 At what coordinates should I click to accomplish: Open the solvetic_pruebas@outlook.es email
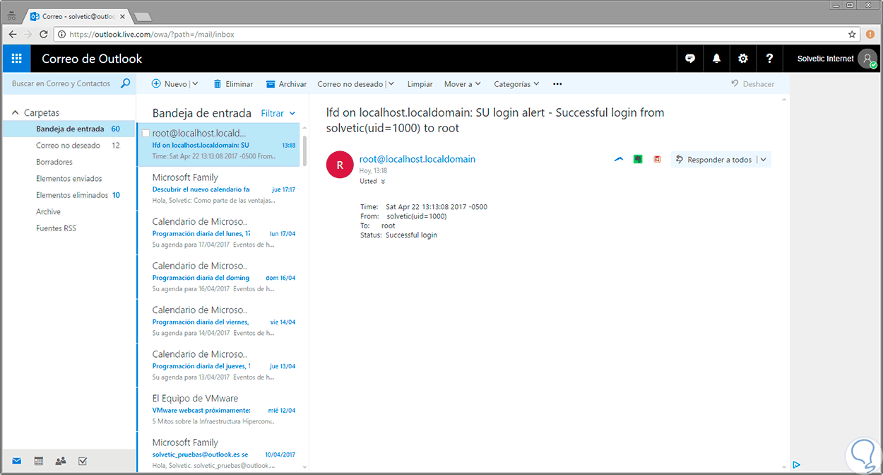click(220, 452)
